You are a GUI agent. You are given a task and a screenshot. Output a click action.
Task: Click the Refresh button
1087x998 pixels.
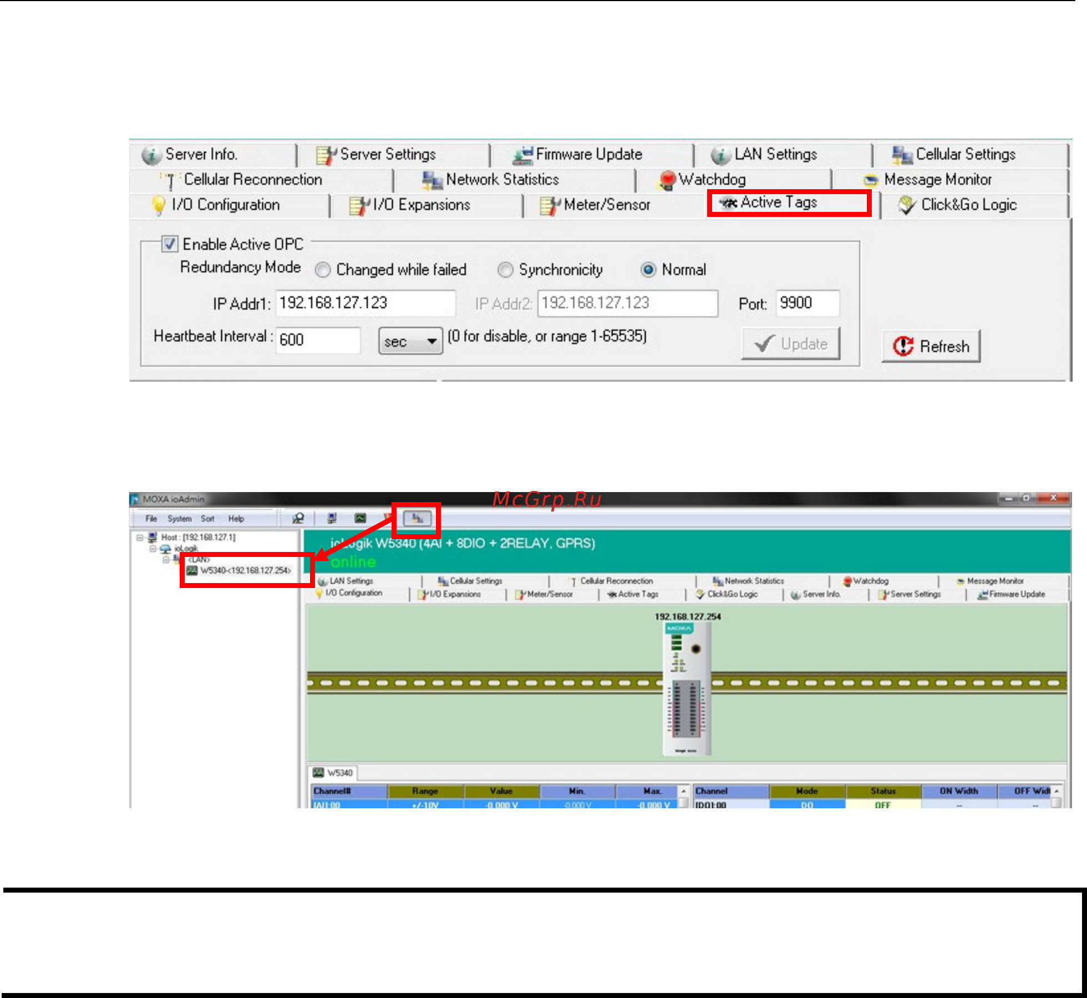[931, 346]
